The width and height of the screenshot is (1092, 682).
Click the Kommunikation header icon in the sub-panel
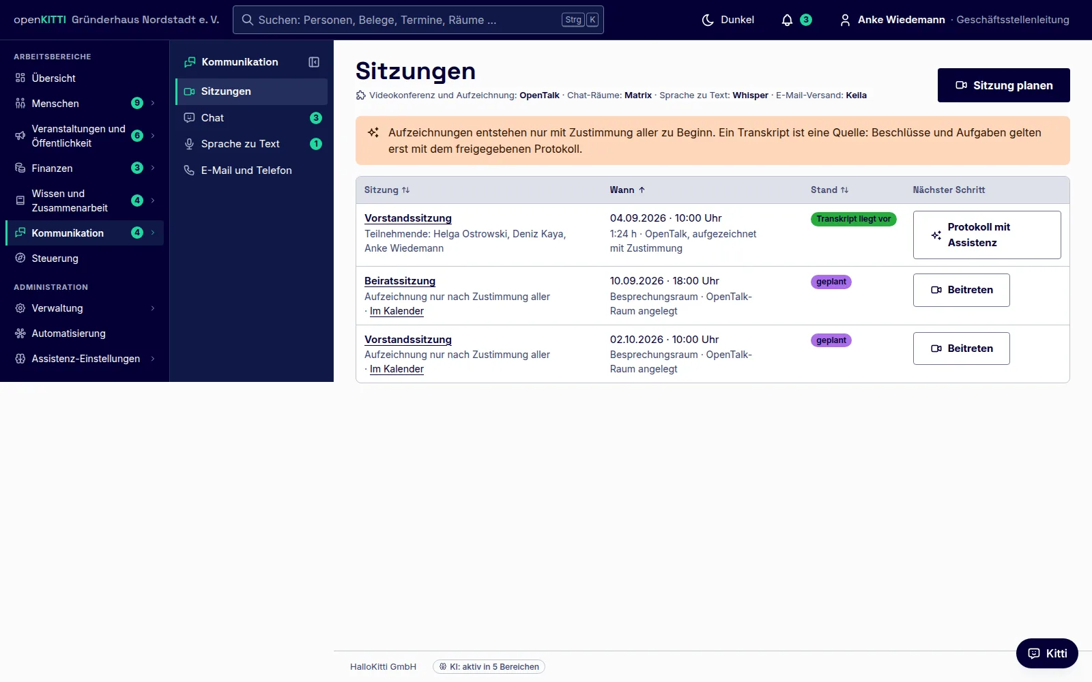pyautogui.click(x=190, y=62)
